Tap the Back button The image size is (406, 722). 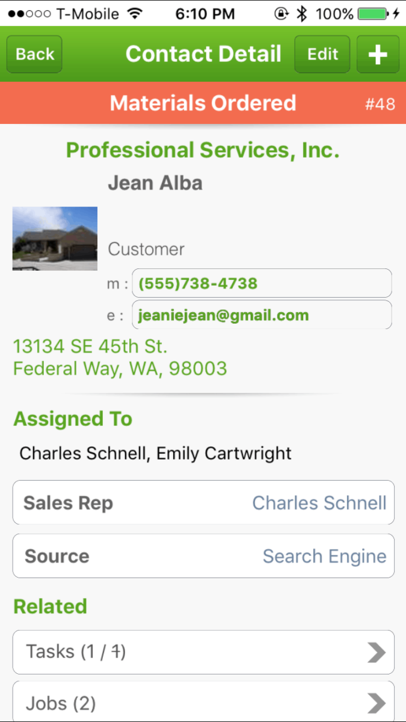[x=34, y=54]
